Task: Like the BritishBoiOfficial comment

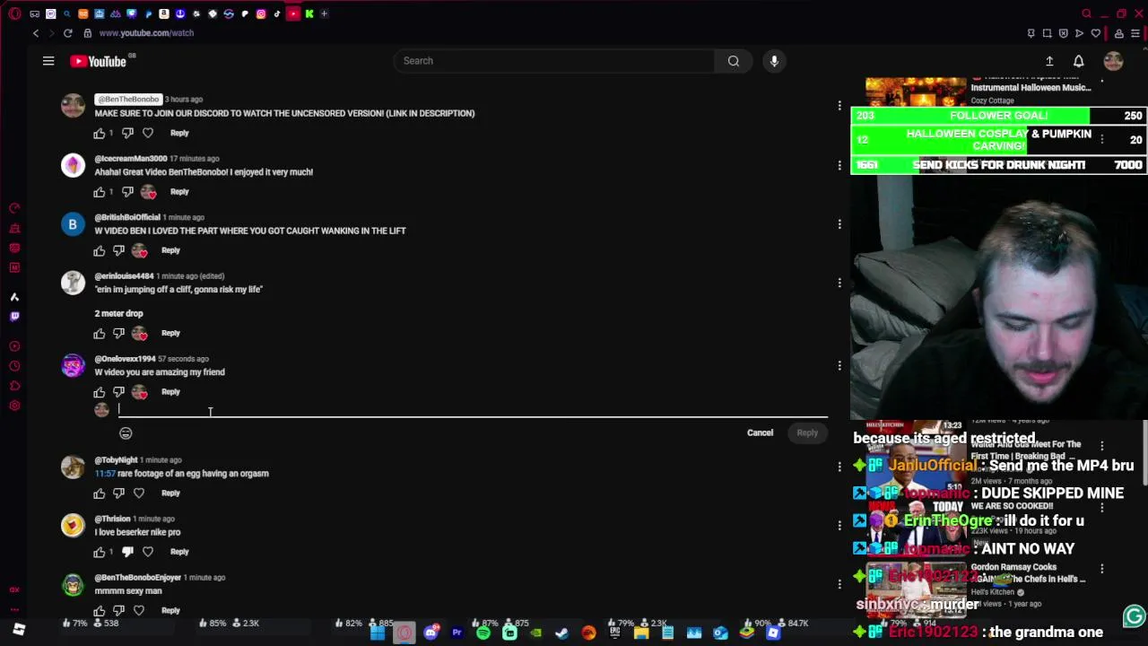Action: click(x=100, y=250)
